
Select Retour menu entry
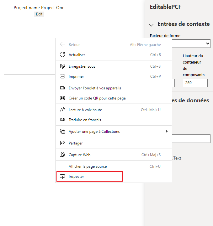point(114,44)
